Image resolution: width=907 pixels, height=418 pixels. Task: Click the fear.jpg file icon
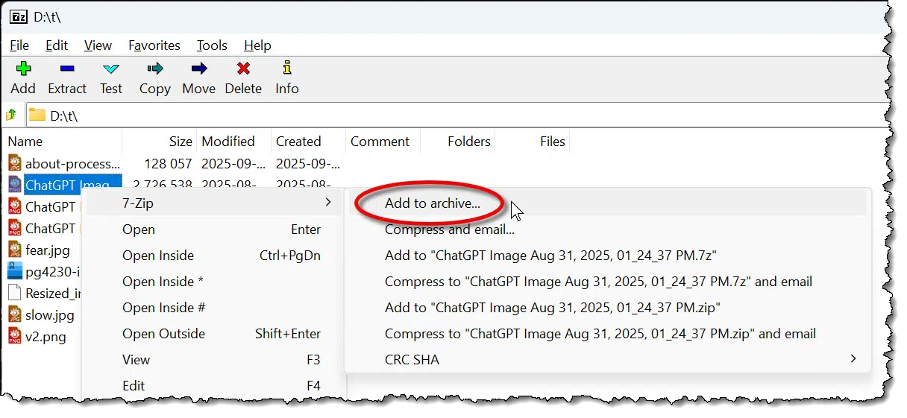coord(16,250)
